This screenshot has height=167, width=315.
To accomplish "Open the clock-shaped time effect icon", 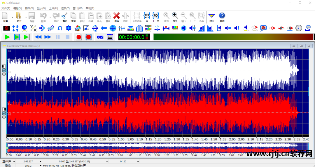I will pyautogui.click(x=299, y=28).
